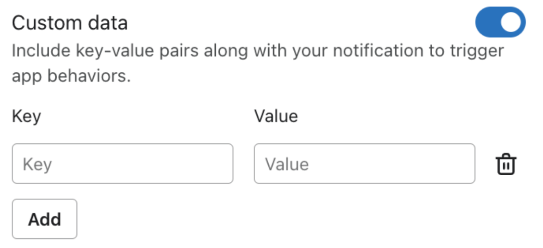Remove the row using the trash can
The width and height of the screenshot is (543, 248).
[506, 164]
